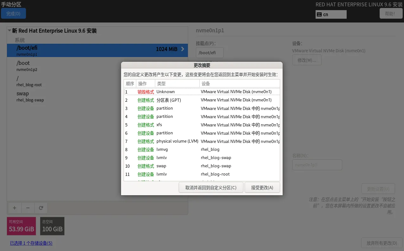Select row 10 创建格式 swap

pos(202,166)
